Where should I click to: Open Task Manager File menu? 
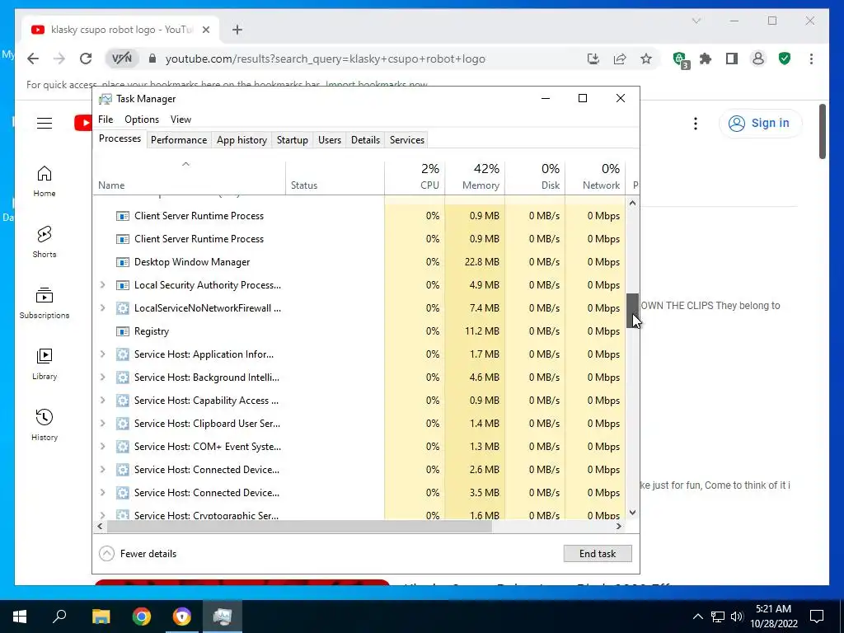pyautogui.click(x=105, y=120)
